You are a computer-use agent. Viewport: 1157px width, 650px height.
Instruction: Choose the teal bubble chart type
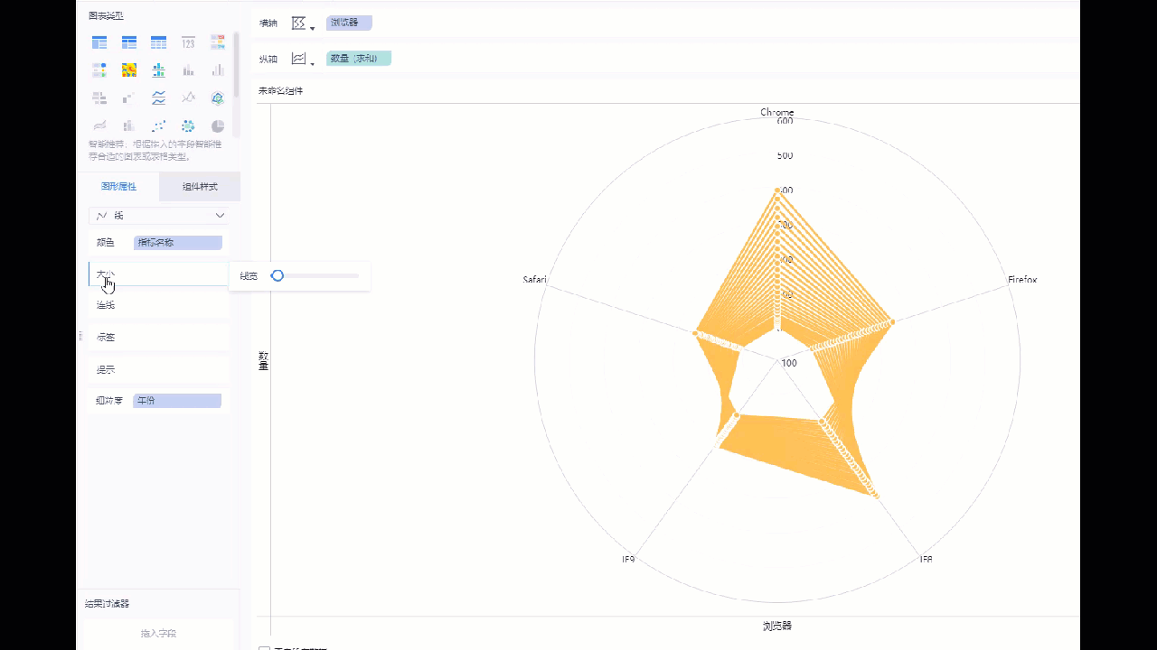(188, 126)
